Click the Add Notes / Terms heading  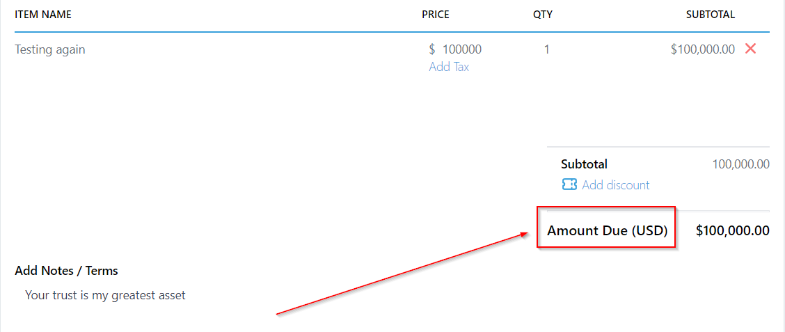coord(66,271)
